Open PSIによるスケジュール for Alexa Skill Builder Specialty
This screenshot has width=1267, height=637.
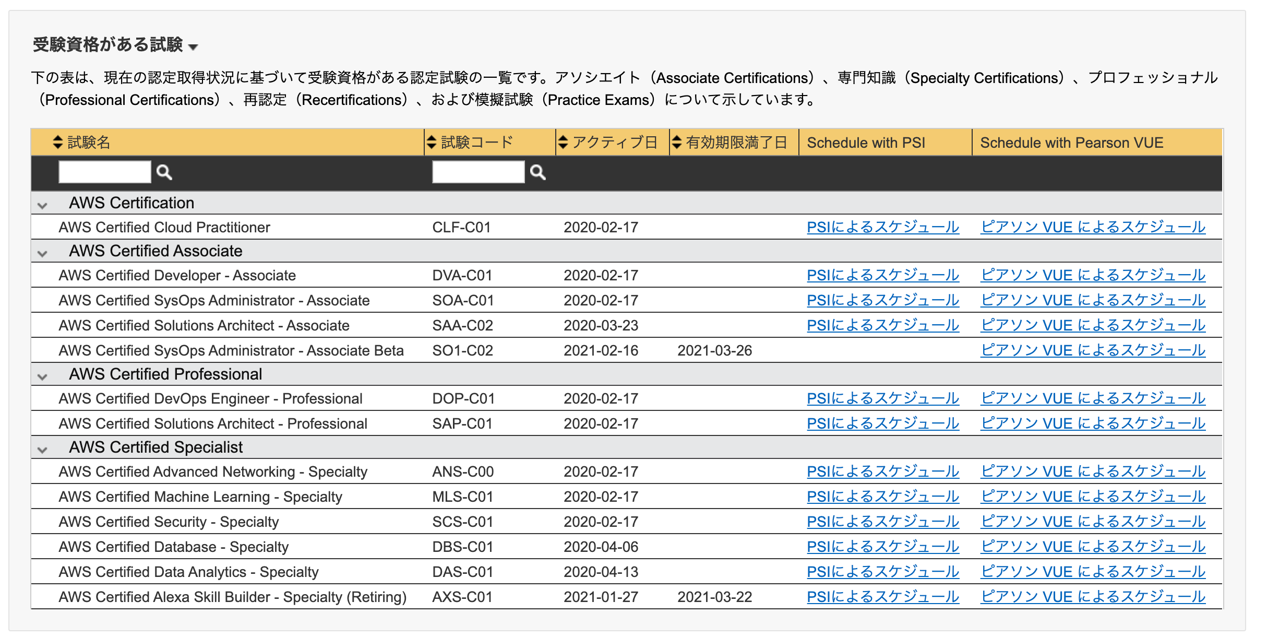tap(883, 596)
